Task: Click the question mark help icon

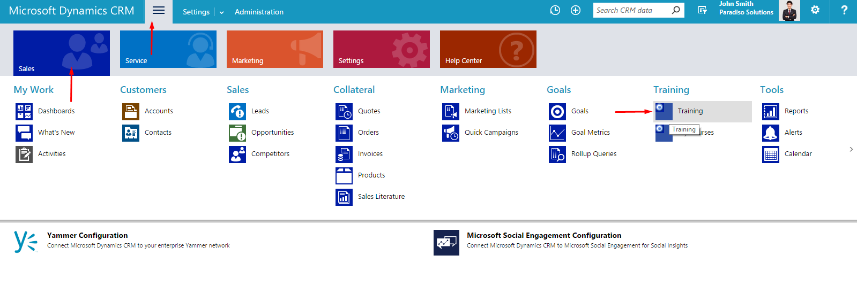Action: point(844,10)
